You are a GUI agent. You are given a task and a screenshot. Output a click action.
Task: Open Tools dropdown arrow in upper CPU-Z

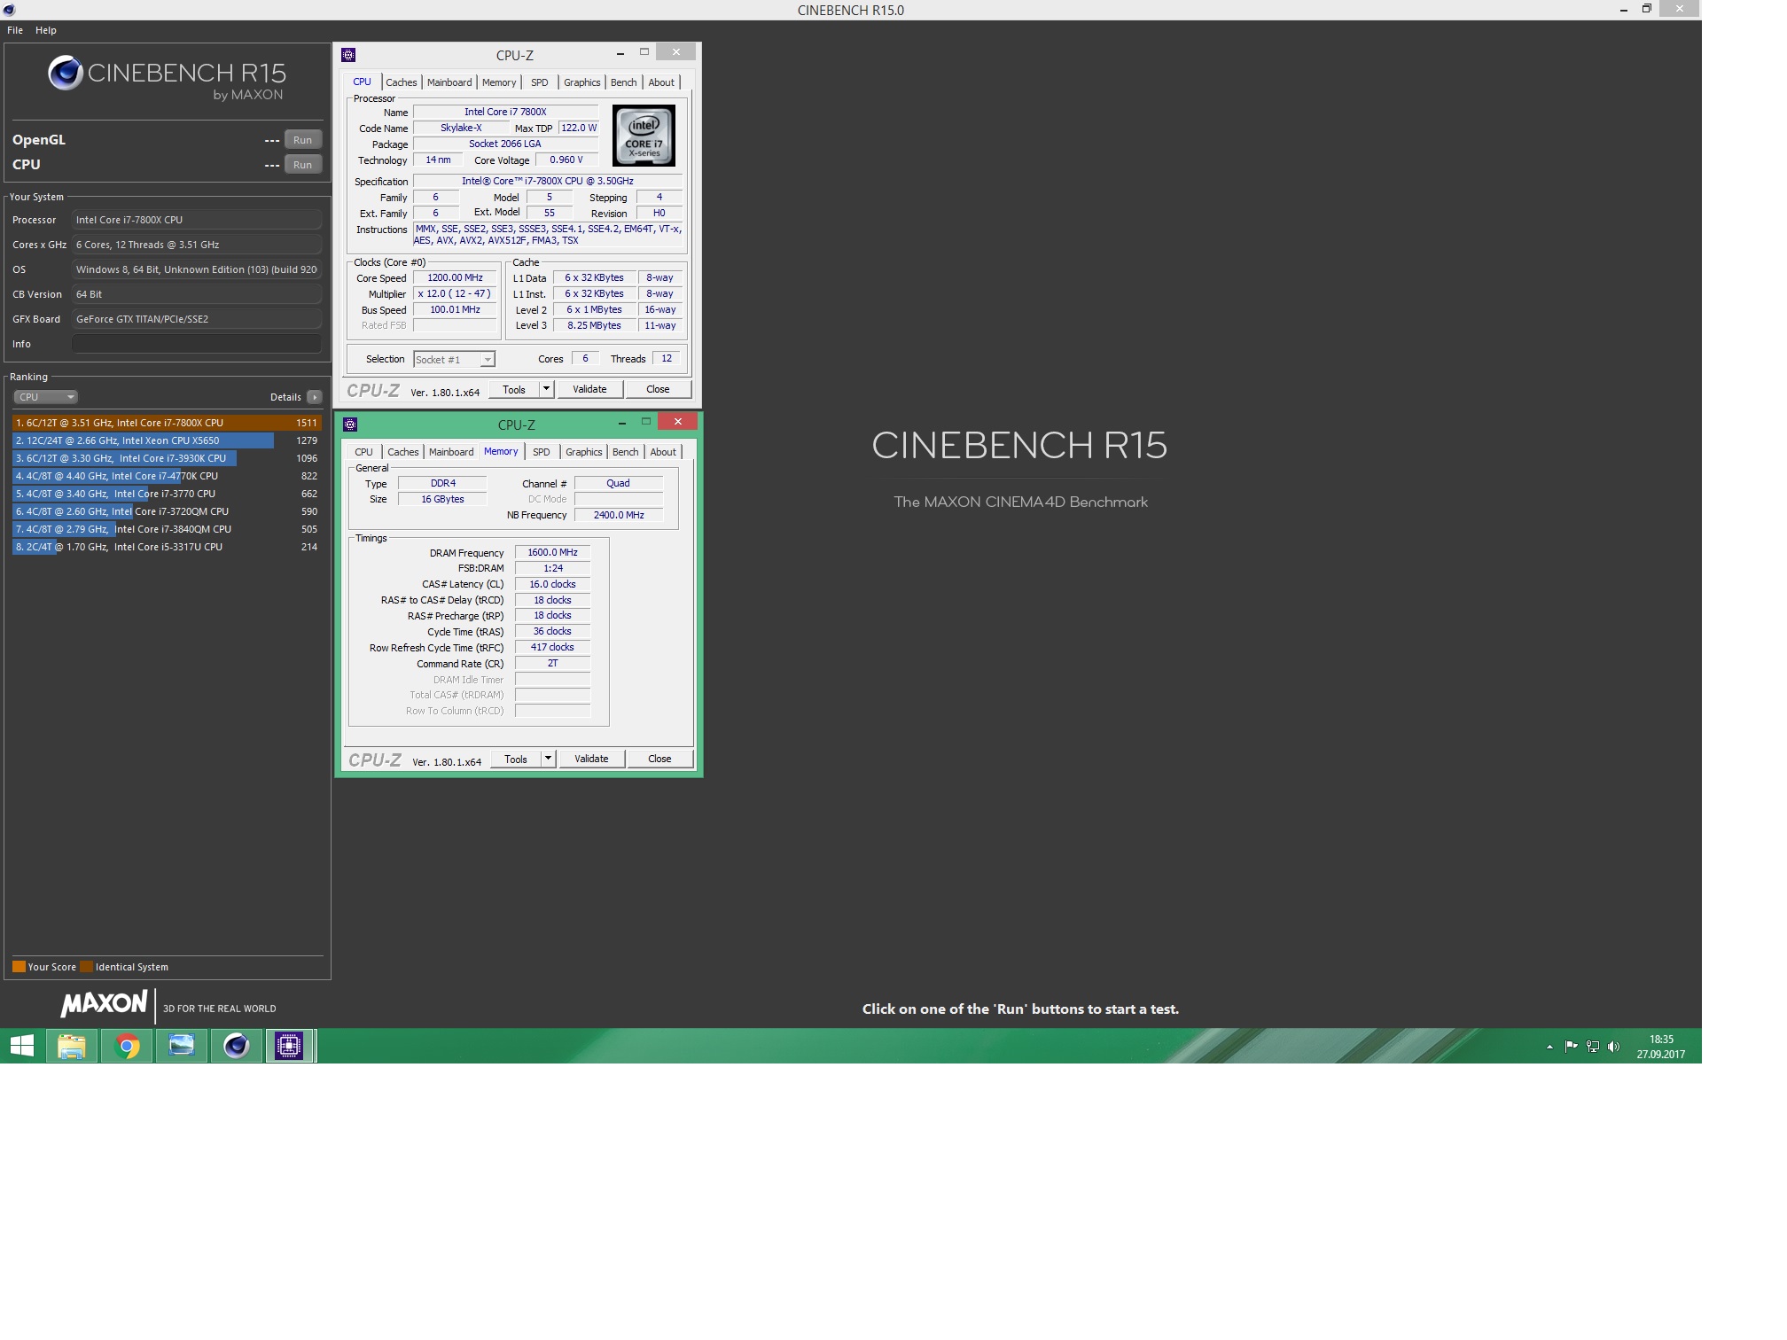pos(546,390)
